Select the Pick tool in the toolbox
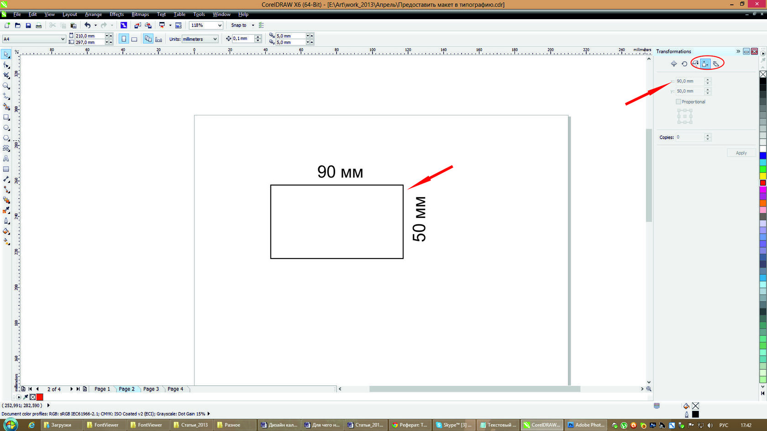 tap(6, 55)
